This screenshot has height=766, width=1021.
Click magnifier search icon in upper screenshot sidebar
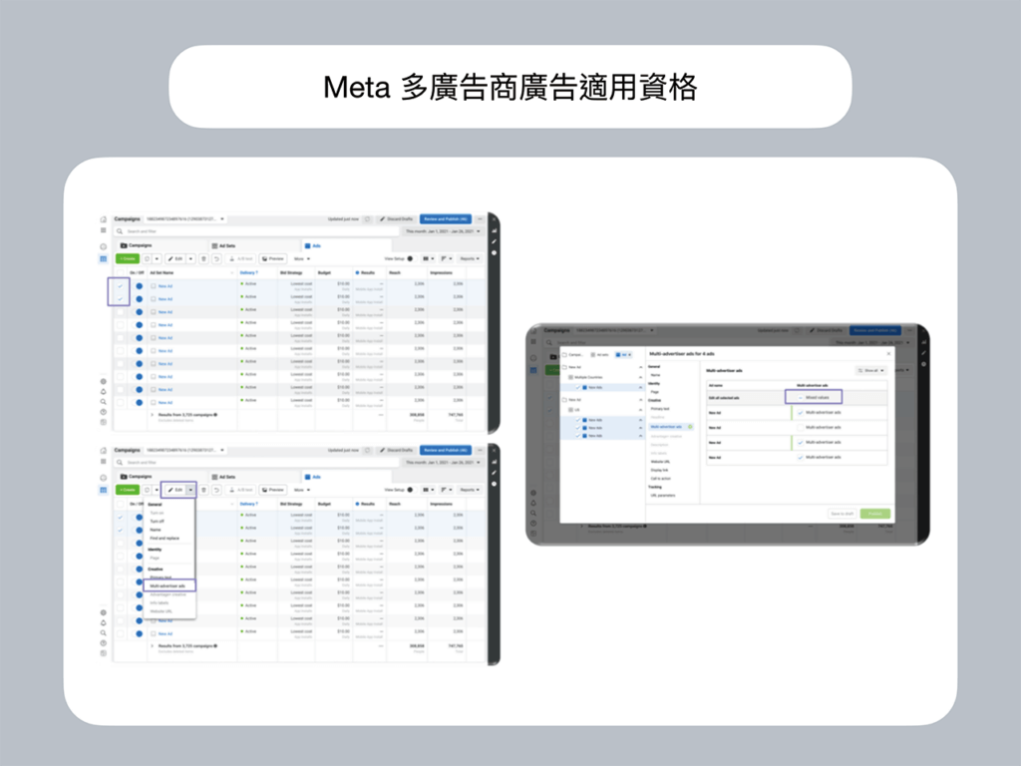(x=103, y=402)
